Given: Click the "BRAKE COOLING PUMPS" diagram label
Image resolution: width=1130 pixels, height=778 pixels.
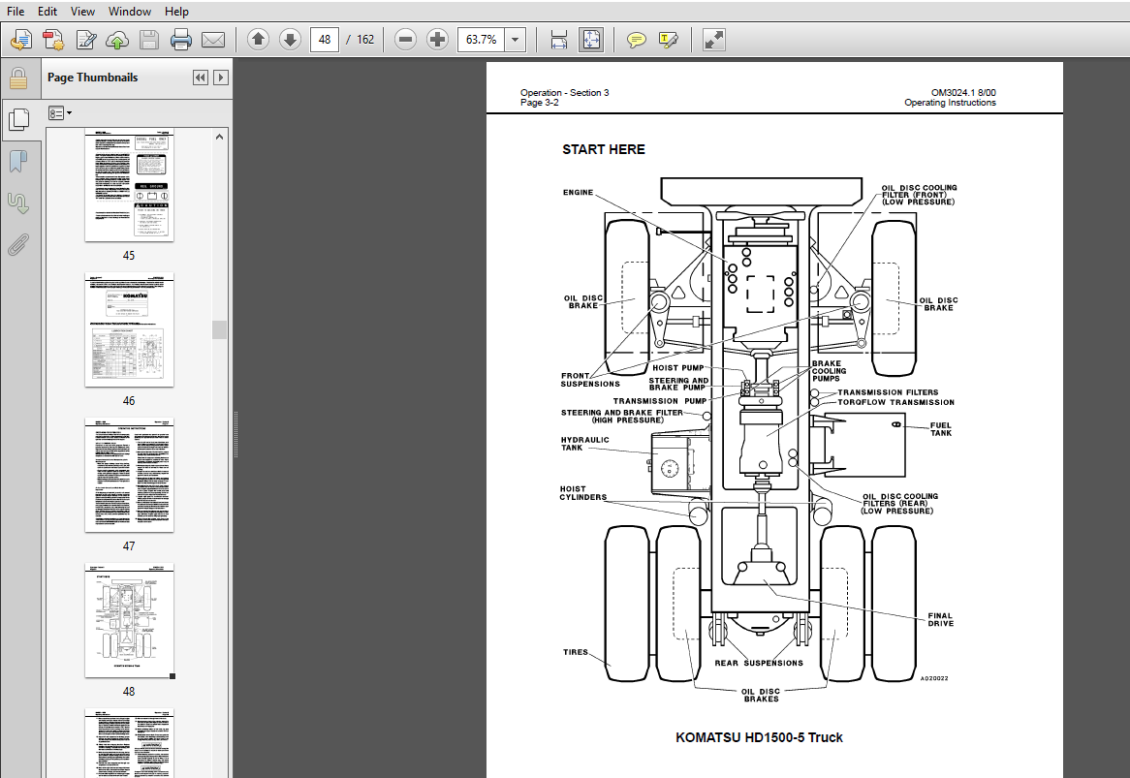Looking at the screenshot, I should point(829,371).
